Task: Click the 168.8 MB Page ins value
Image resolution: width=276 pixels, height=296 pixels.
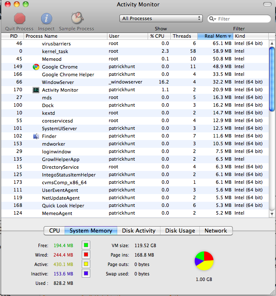Action: pyautogui.click(x=144, y=255)
